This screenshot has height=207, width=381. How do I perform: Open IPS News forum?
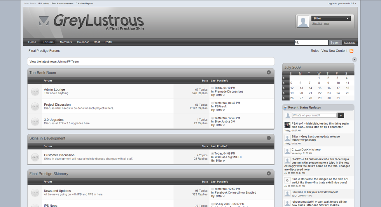pyautogui.click(x=51, y=206)
